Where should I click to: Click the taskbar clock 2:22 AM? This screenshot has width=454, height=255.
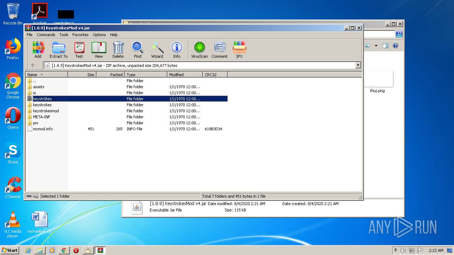[436, 250]
